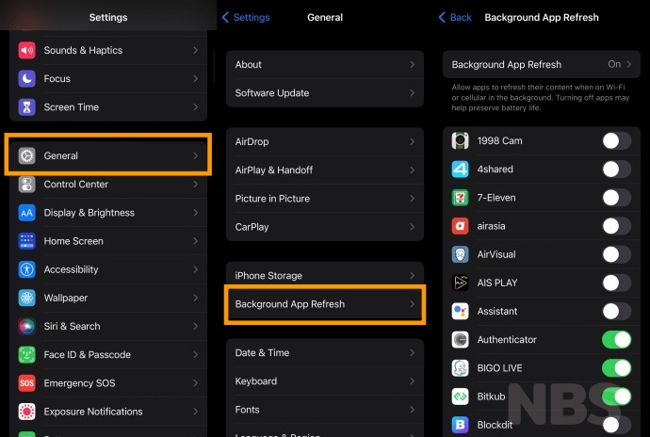Tap the 1998 Cam app icon

click(460, 140)
